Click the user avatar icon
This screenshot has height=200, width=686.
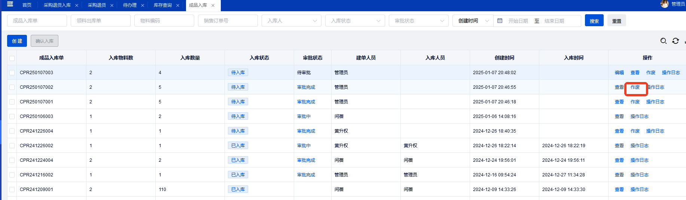pyautogui.click(x=665, y=4)
